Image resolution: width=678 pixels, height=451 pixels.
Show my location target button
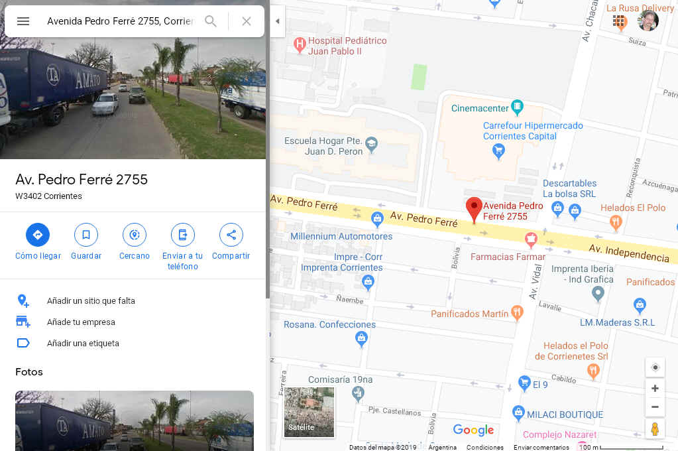pos(655,367)
